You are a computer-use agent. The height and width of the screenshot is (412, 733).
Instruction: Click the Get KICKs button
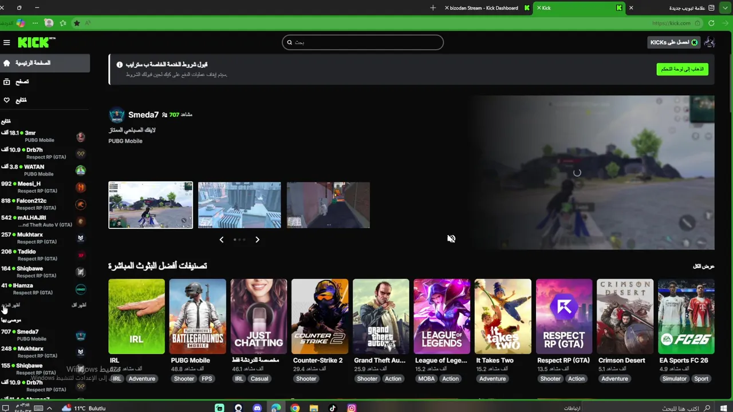pyautogui.click(x=673, y=42)
